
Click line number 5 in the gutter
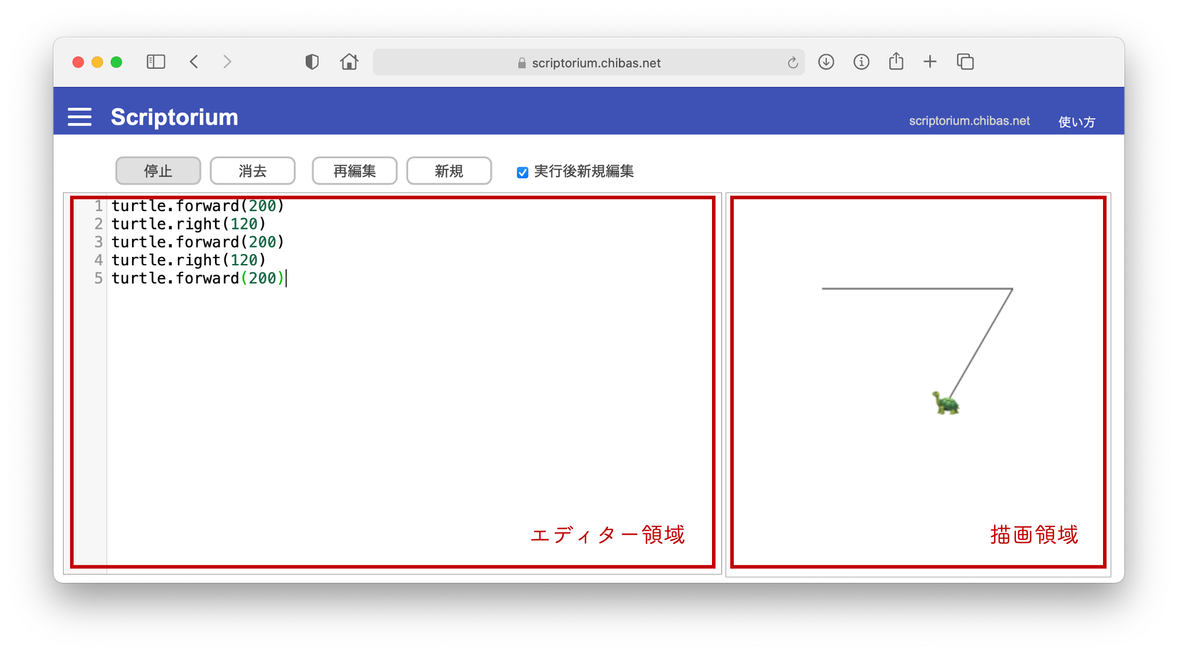click(x=98, y=278)
